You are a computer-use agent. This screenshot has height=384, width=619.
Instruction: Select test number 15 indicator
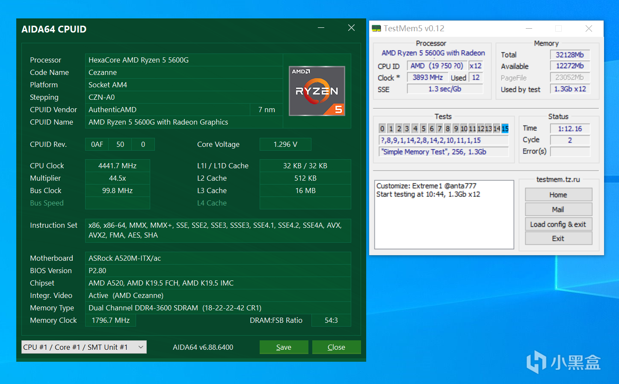point(505,128)
